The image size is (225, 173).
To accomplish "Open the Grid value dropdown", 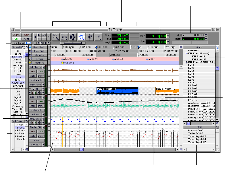I will pos(206,35).
